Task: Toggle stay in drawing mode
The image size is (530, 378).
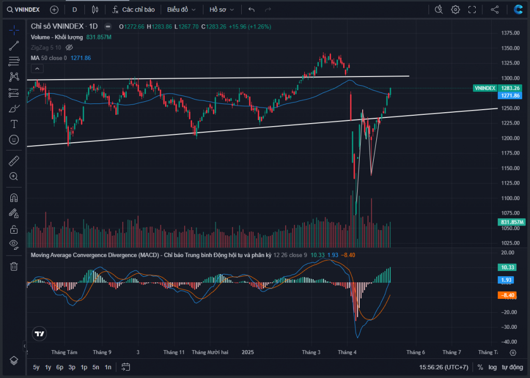Action: click(x=14, y=213)
